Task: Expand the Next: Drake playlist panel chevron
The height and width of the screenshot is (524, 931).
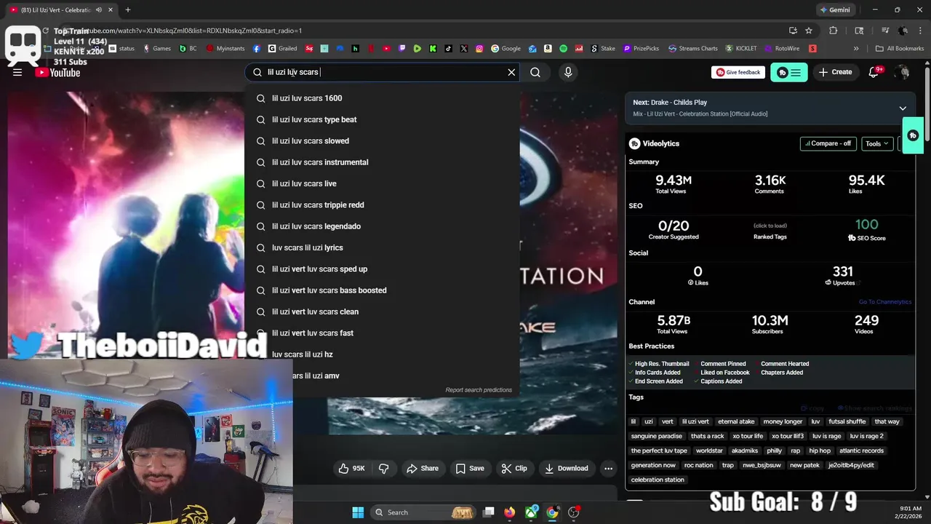Action: pyautogui.click(x=903, y=108)
